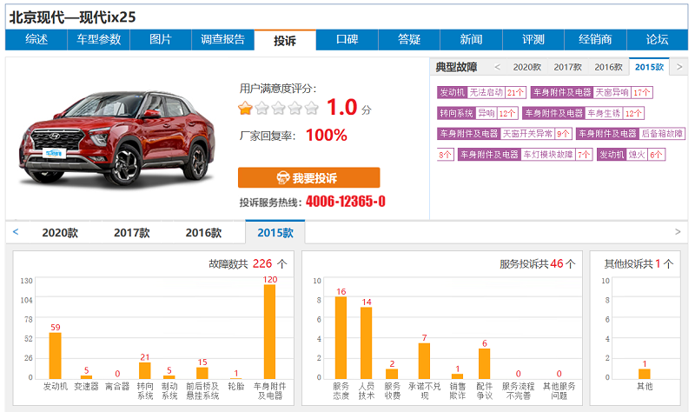Image resolution: width=695 pixels, height=412 pixels.
Task: Click the 销售欺诈 axis label
Action: (458, 391)
